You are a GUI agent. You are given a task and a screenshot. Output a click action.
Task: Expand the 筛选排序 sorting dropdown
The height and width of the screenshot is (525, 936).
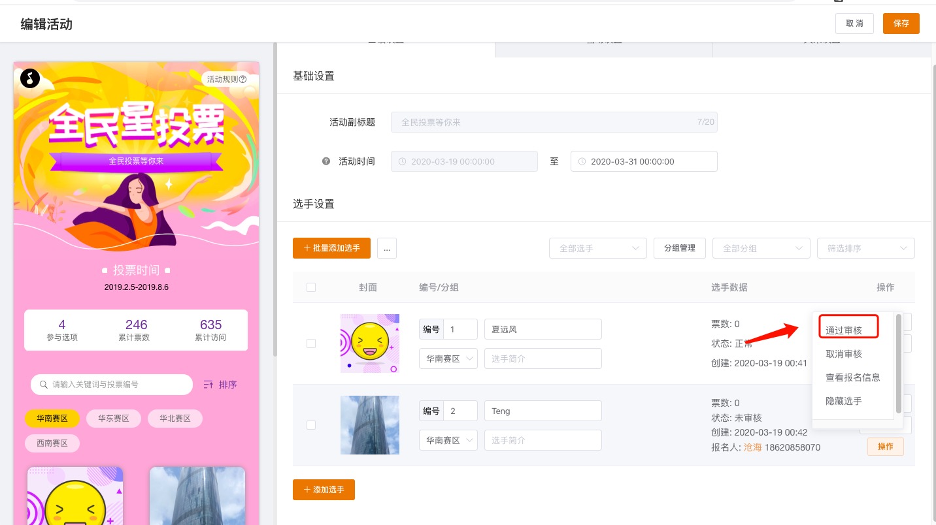point(865,248)
